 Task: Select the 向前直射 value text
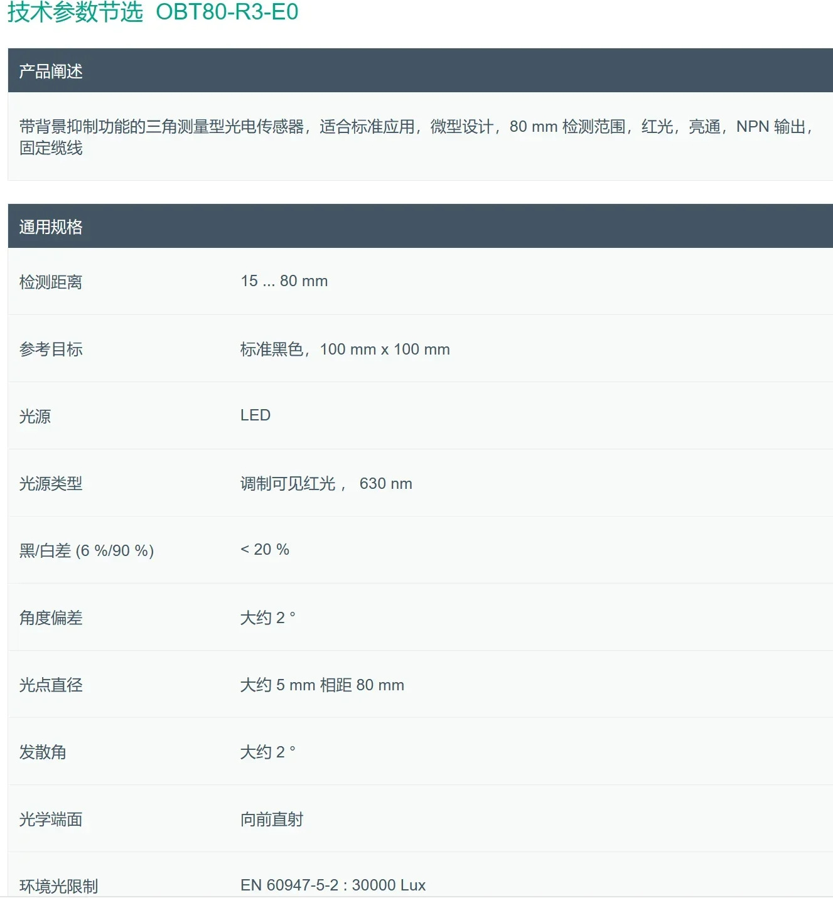tap(272, 819)
